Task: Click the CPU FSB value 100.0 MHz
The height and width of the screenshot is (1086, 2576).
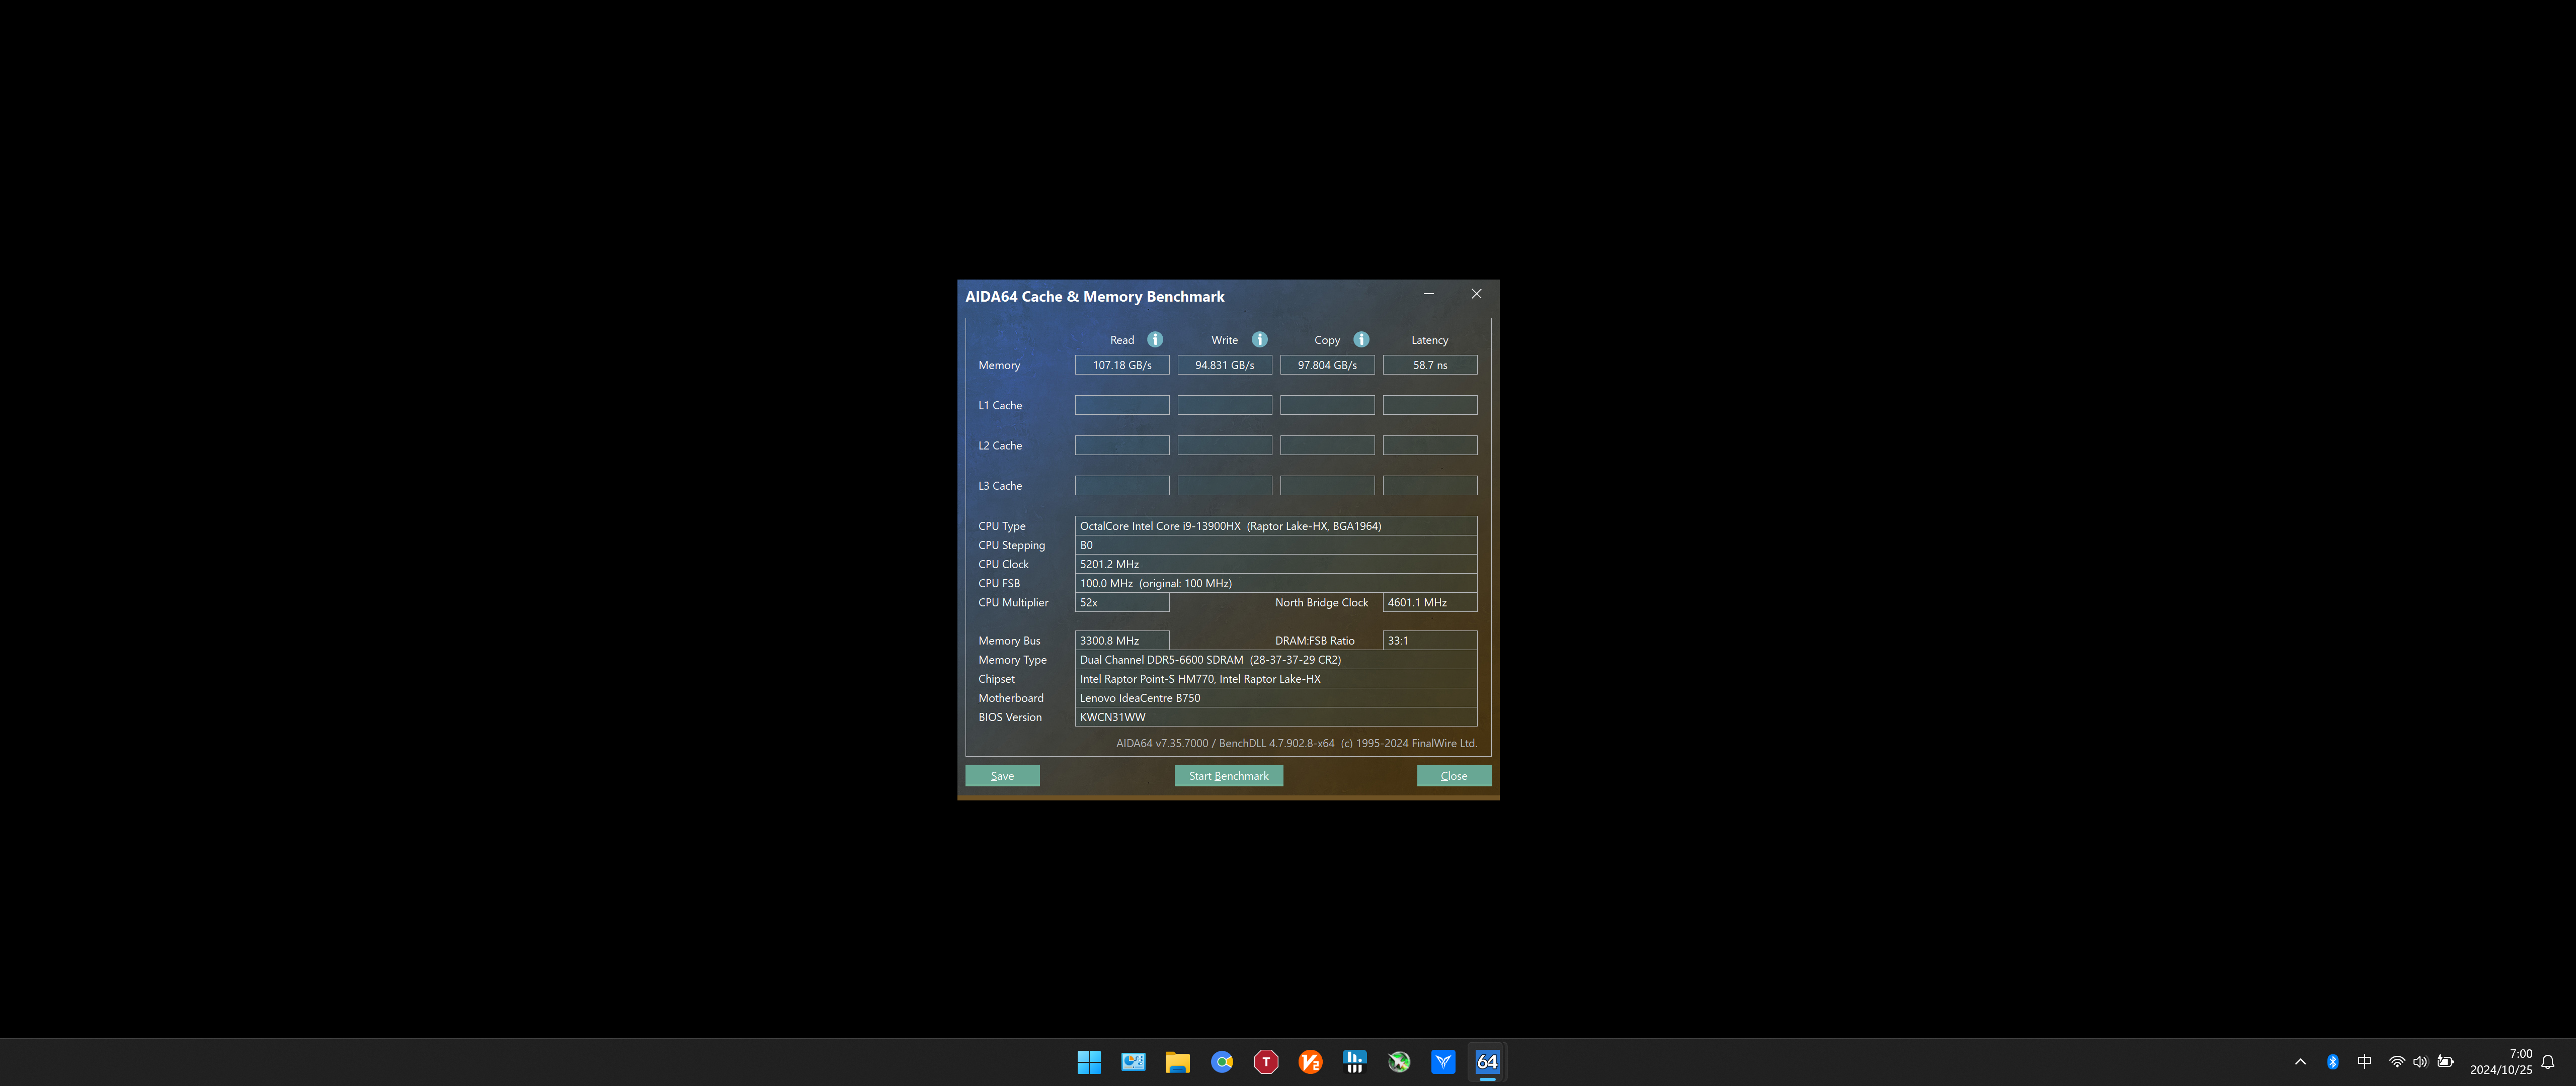Action: (1275, 583)
